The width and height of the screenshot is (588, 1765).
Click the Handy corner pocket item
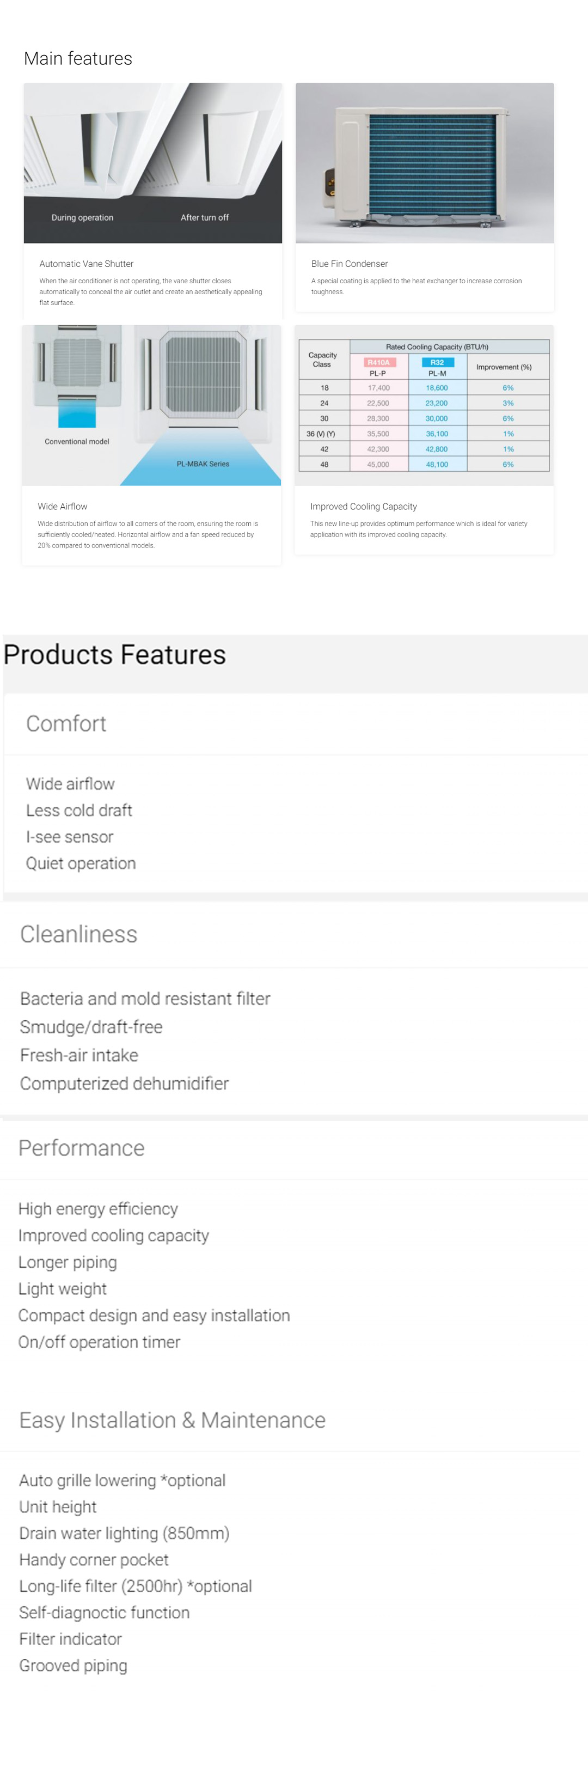94,1560
